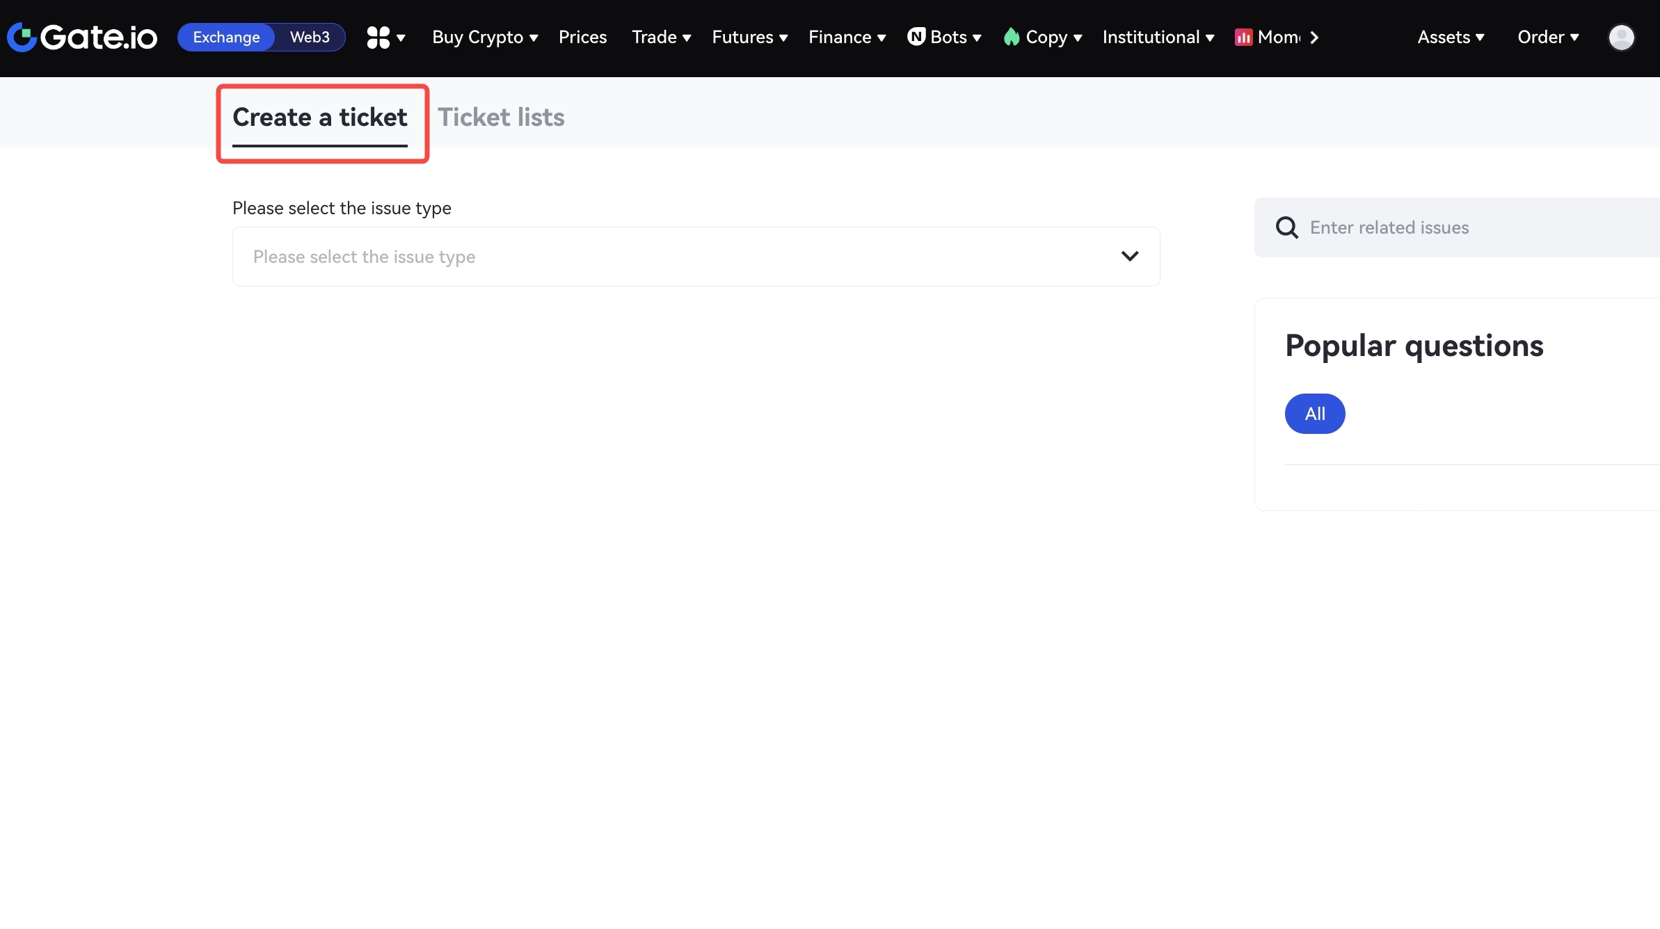Click the search magnifier icon
1660x929 pixels.
[x=1286, y=227]
